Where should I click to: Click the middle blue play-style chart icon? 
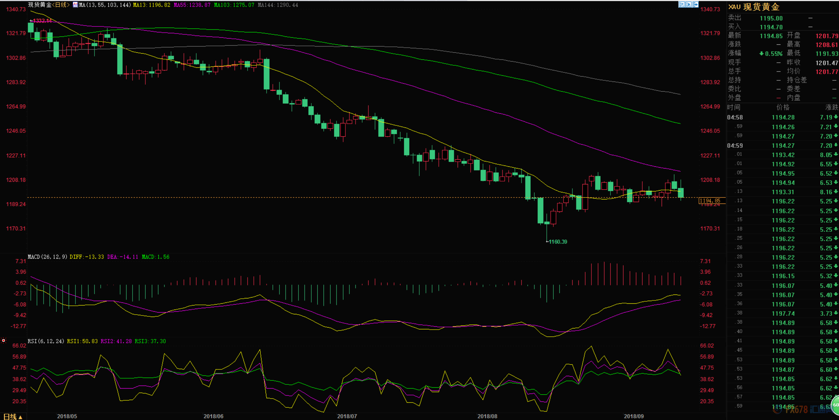pyautogui.click(x=689, y=4)
